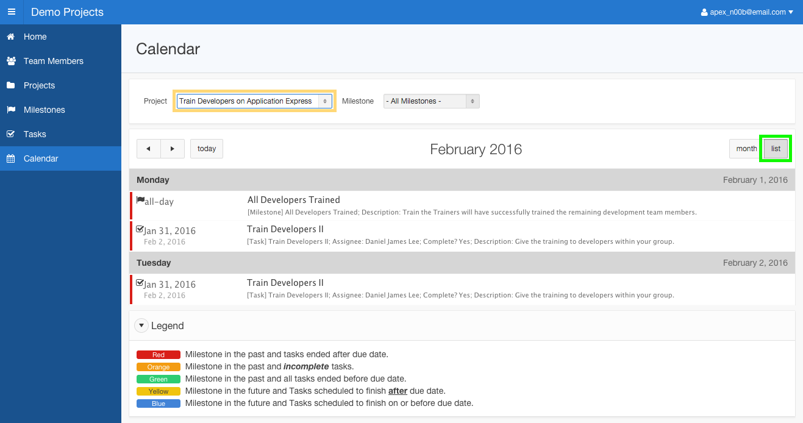
Task: Navigate to the previous month
Action: (148, 148)
